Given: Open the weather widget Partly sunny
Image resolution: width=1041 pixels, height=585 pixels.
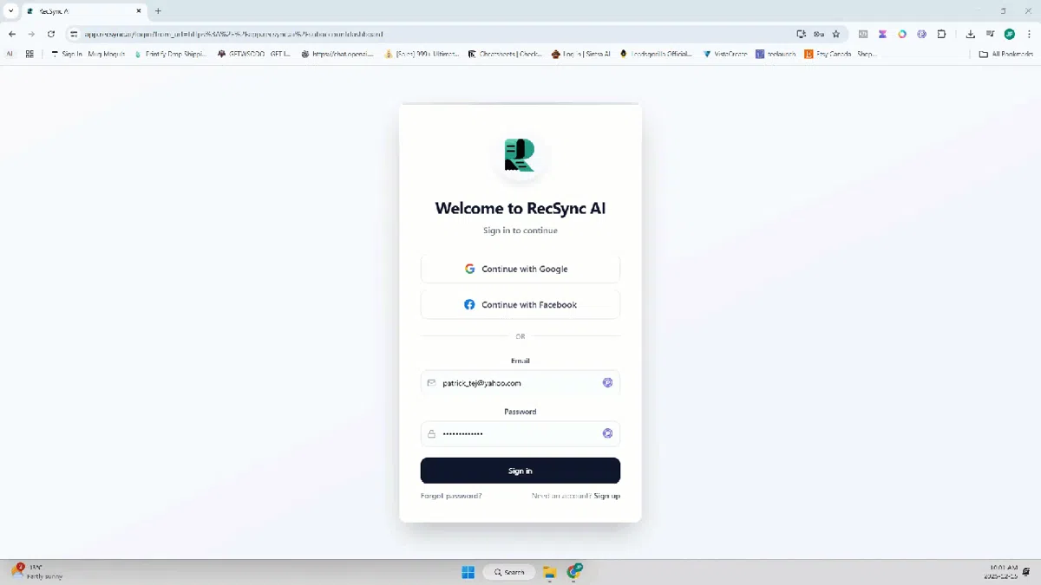Looking at the screenshot, I should [x=35, y=572].
